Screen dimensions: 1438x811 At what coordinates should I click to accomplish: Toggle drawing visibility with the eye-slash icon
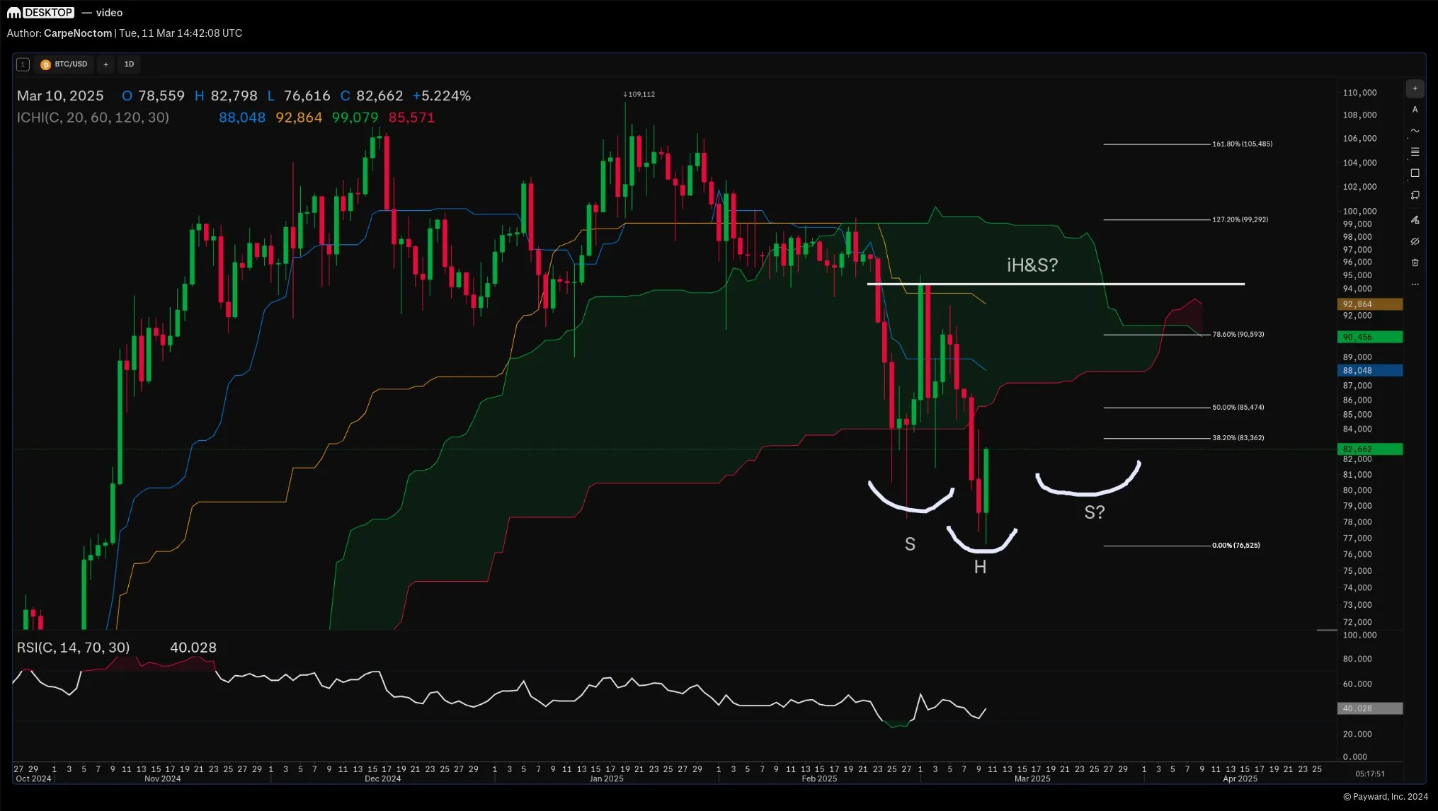point(1415,241)
